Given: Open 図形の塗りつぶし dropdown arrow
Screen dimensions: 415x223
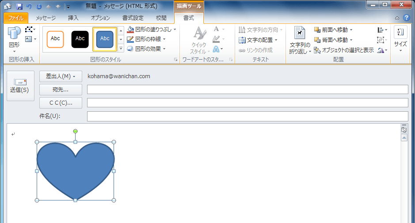Looking at the screenshot, I should click(x=175, y=29).
